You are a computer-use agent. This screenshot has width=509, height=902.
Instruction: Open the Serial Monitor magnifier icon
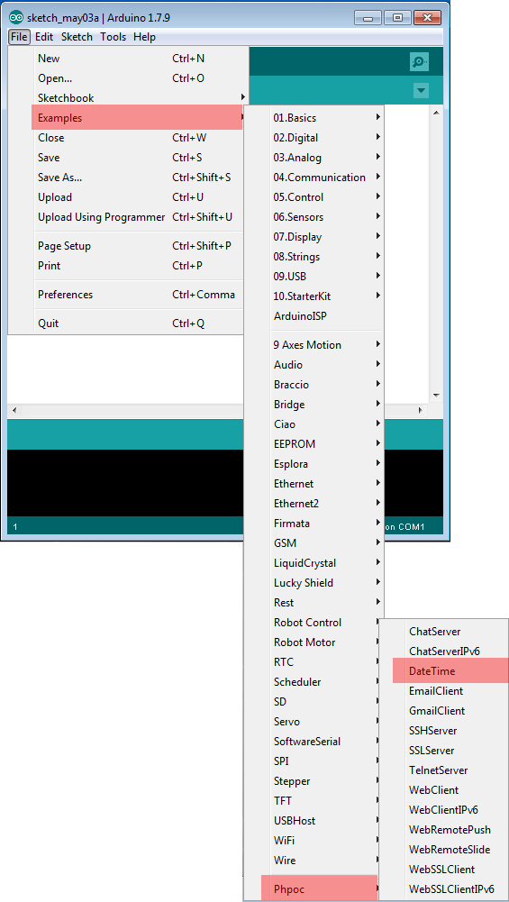point(419,62)
